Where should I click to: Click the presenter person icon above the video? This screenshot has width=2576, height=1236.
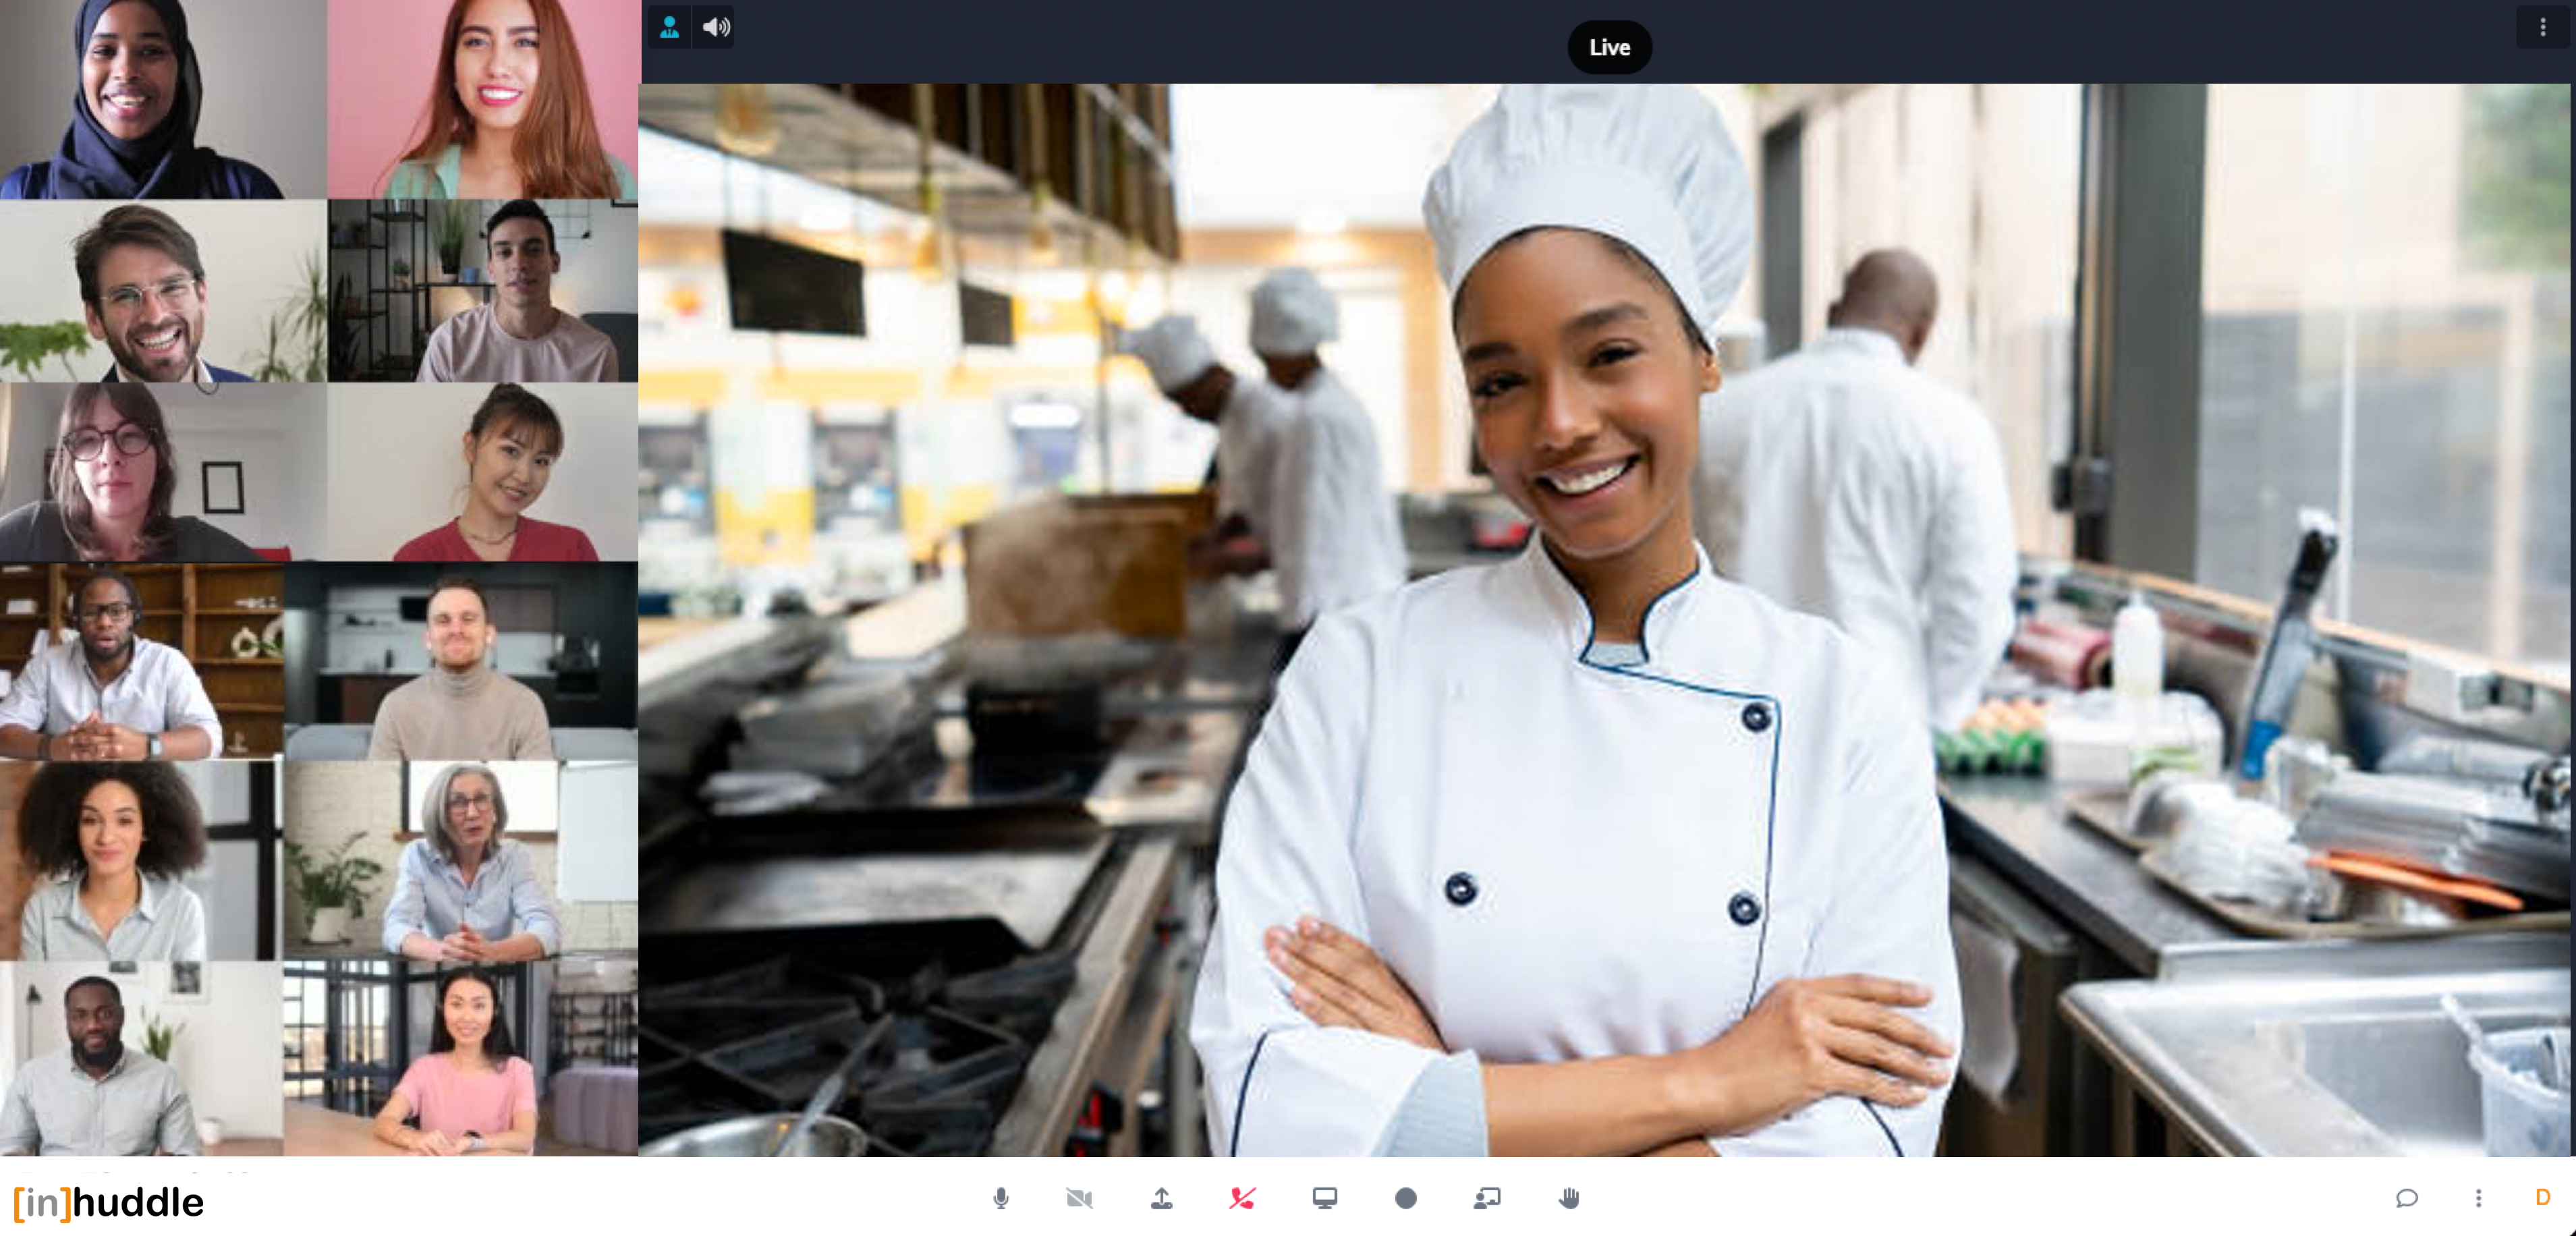669,27
